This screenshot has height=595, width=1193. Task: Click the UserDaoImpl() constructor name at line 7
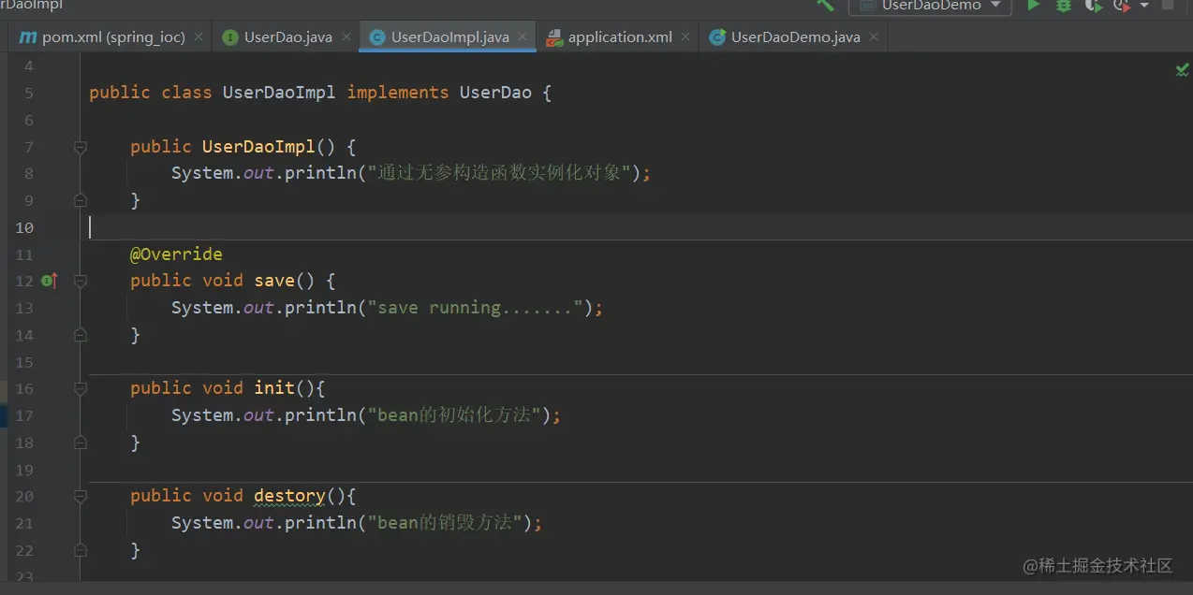click(259, 147)
